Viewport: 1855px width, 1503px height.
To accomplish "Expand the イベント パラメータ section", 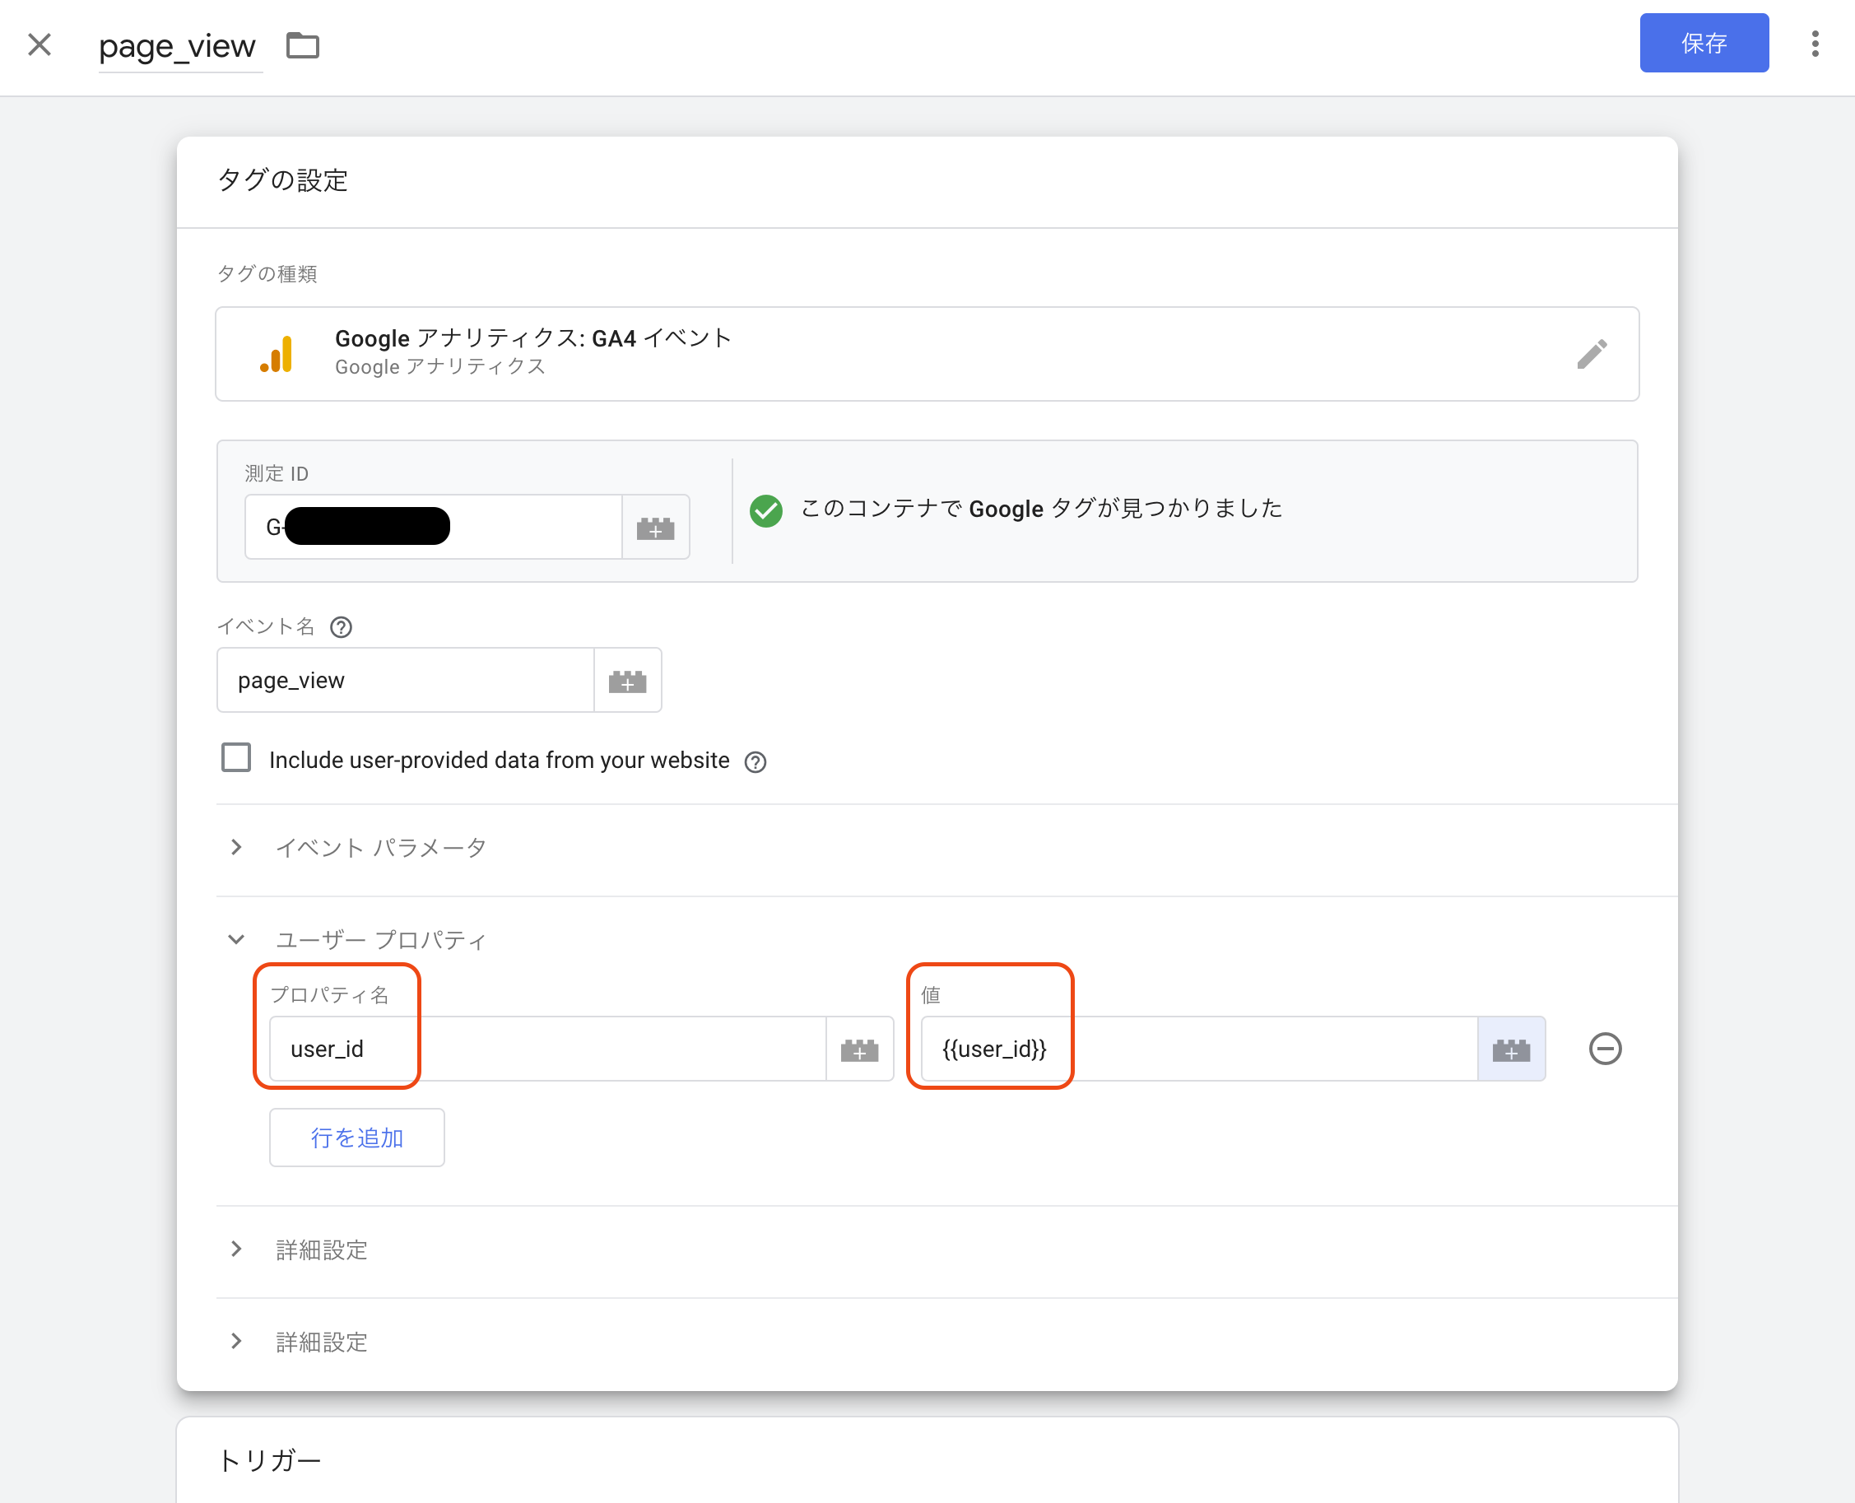I will click(x=236, y=848).
